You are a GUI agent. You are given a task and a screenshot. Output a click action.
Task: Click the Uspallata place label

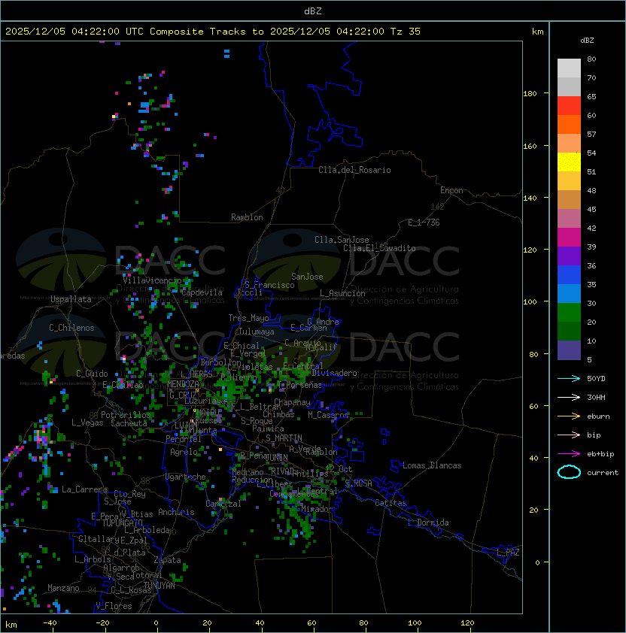click(x=71, y=299)
